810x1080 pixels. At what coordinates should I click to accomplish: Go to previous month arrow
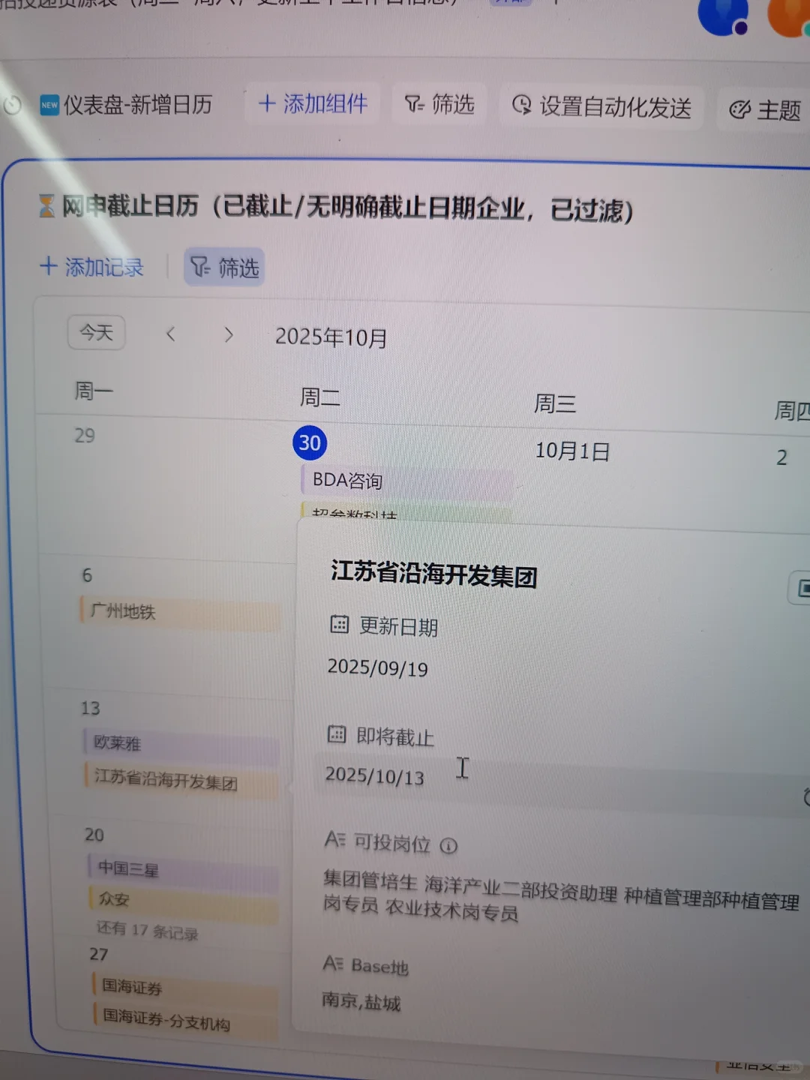(171, 334)
